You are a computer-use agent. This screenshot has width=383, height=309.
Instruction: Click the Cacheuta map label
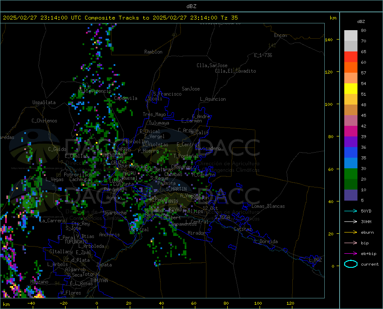pos(80,179)
